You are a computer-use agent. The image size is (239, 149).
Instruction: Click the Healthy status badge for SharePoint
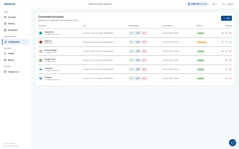200,33
